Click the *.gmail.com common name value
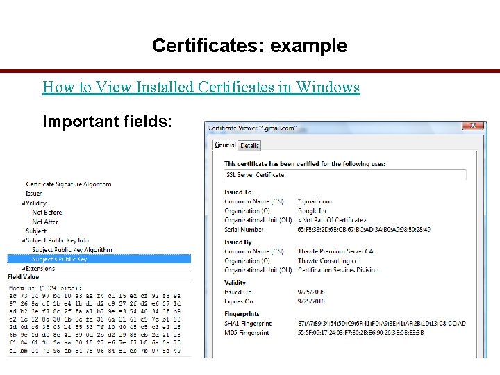Image resolution: width=500 pixels, height=375 pixels. [315, 201]
